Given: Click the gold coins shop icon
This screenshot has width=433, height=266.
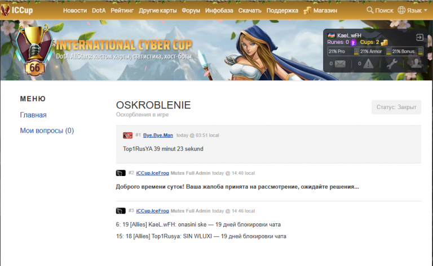Looking at the screenshot, I should (307, 11).
